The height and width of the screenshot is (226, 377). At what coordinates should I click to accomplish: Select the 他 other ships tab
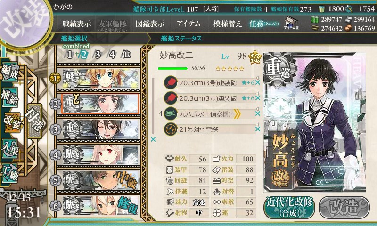click(x=126, y=55)
